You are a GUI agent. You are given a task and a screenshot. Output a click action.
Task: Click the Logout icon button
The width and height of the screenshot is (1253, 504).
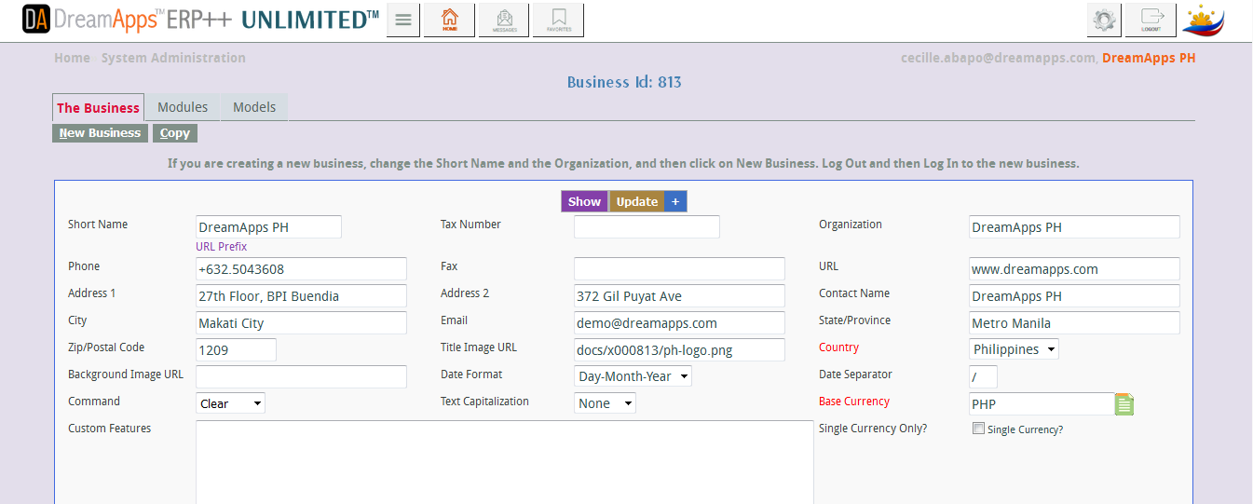click(1151, 20)
